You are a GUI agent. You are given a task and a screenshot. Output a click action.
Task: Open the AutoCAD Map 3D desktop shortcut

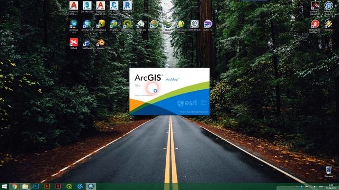(101, 8)
